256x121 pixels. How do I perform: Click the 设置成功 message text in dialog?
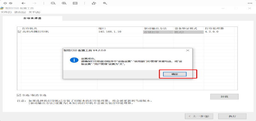click(x=88, y=58)
